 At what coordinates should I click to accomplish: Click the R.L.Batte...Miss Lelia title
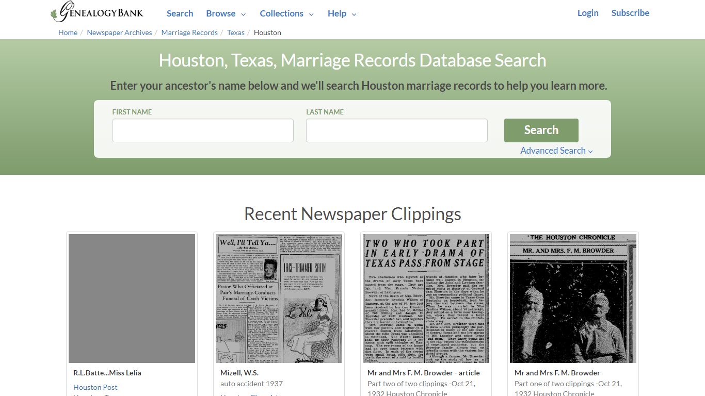pos(107,373)
